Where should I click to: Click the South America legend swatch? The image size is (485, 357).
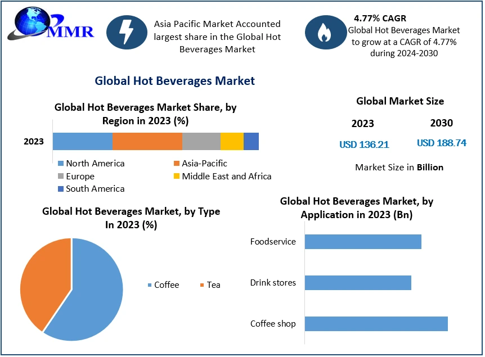click(x=61, y=189)
